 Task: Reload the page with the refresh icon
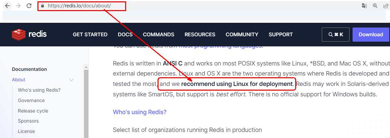point(29,6)
